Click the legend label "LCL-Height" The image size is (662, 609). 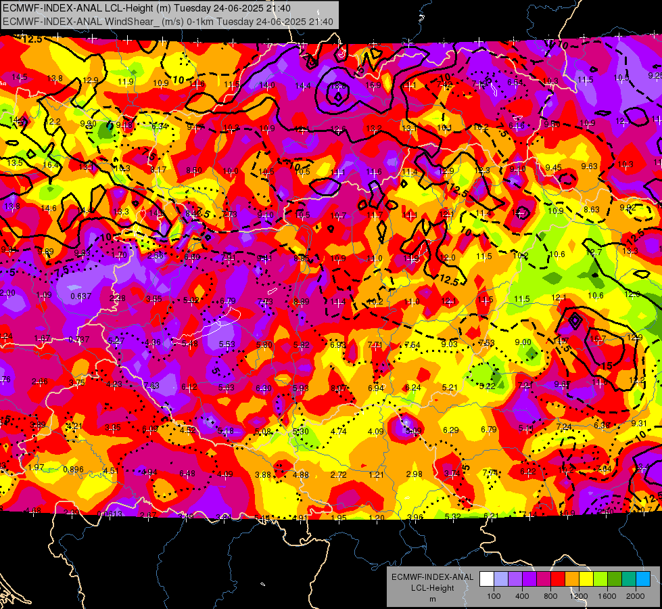pyautogui.click(x=432, y=588)
